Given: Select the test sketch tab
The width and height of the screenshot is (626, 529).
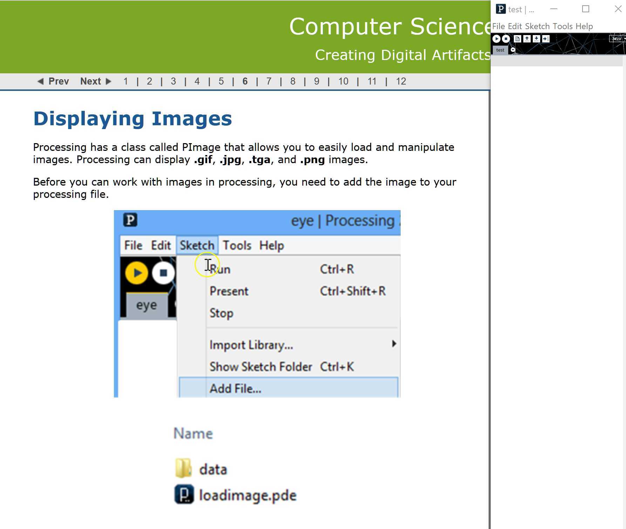Looking at the screenshot, I should (x=500, y=50).
